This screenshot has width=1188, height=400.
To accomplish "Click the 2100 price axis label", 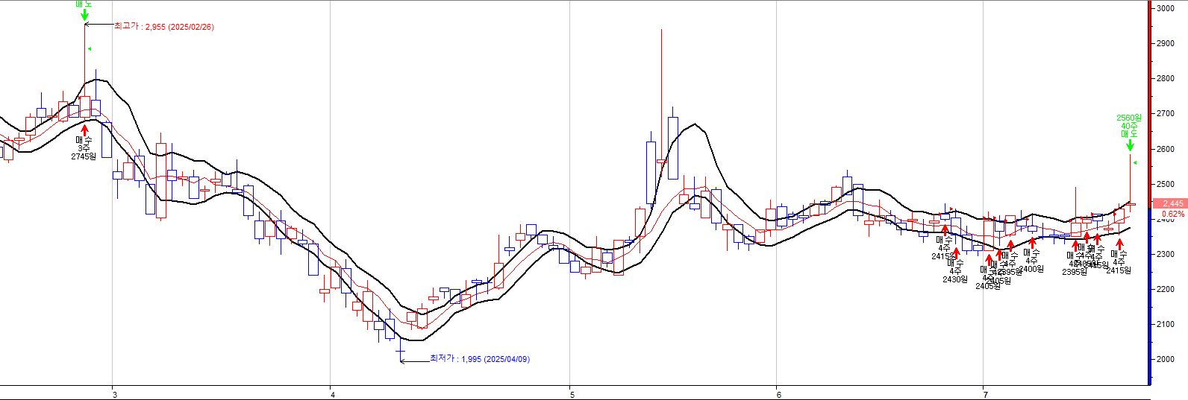I will (x=1166, y=324).
